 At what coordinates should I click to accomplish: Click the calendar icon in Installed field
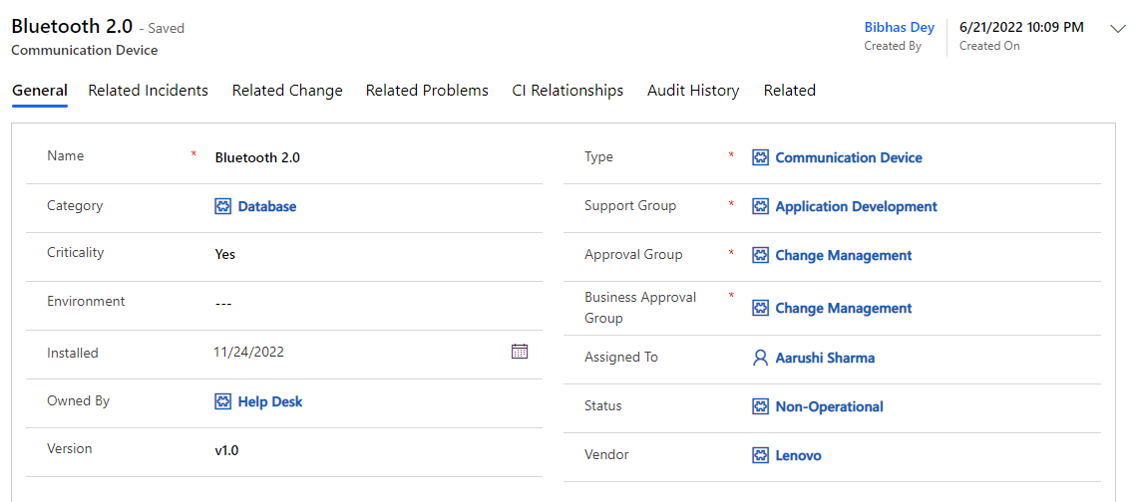pos(520,352)
